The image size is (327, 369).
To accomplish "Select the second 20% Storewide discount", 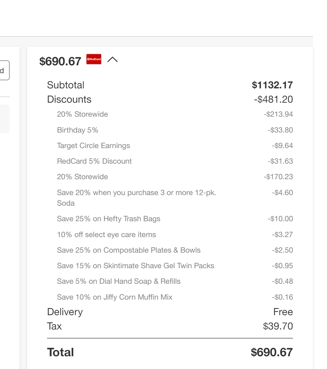I will (x=175, y=177).
